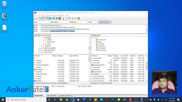
Task: Expand the Public folder in local tree
Action: 44,44
